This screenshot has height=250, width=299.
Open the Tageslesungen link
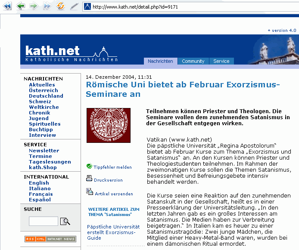coord(50,162)
